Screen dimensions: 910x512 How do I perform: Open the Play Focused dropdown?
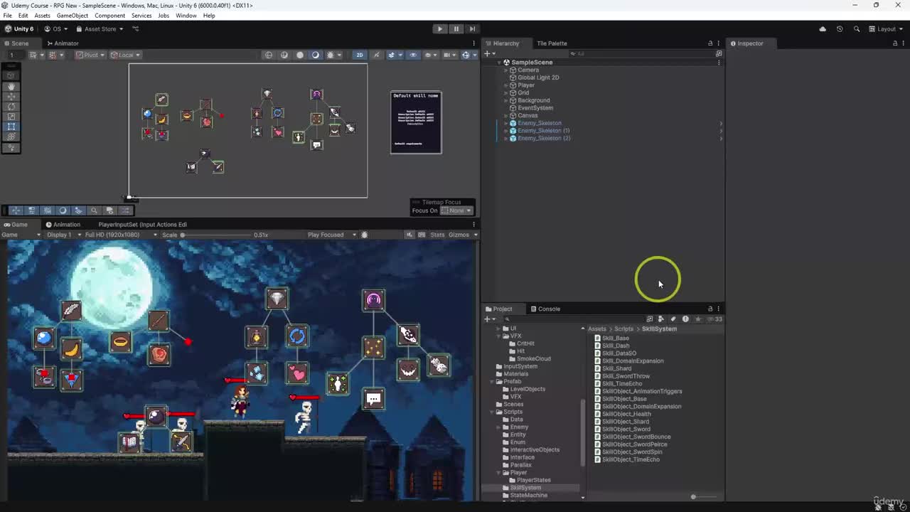[332, 235]
